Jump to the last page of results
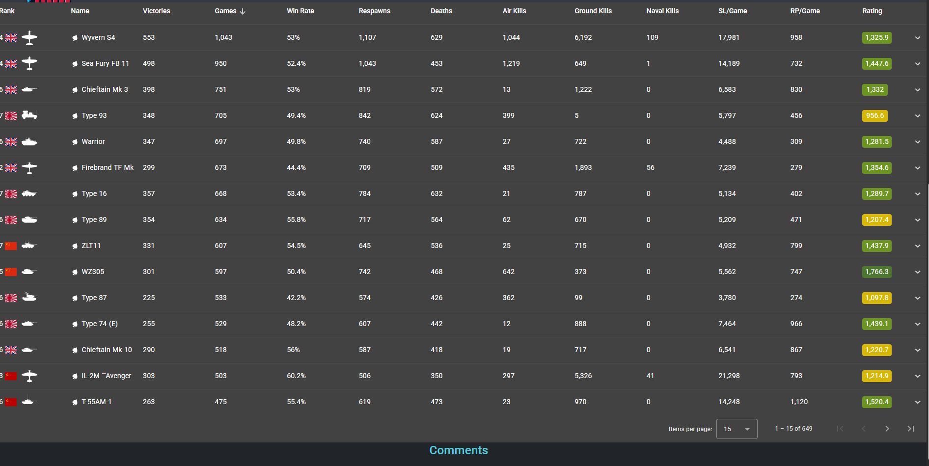Viewport: 929px width, 466px height. 911,429
